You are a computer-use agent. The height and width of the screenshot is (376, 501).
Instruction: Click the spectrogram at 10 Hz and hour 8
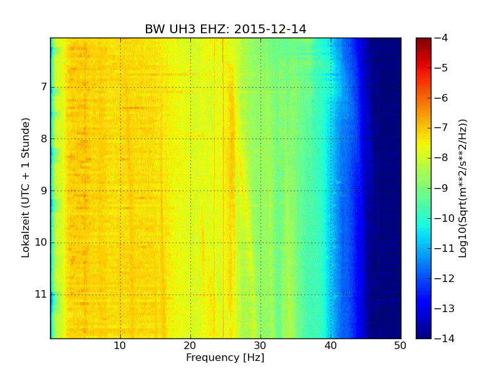click(120, 138)
